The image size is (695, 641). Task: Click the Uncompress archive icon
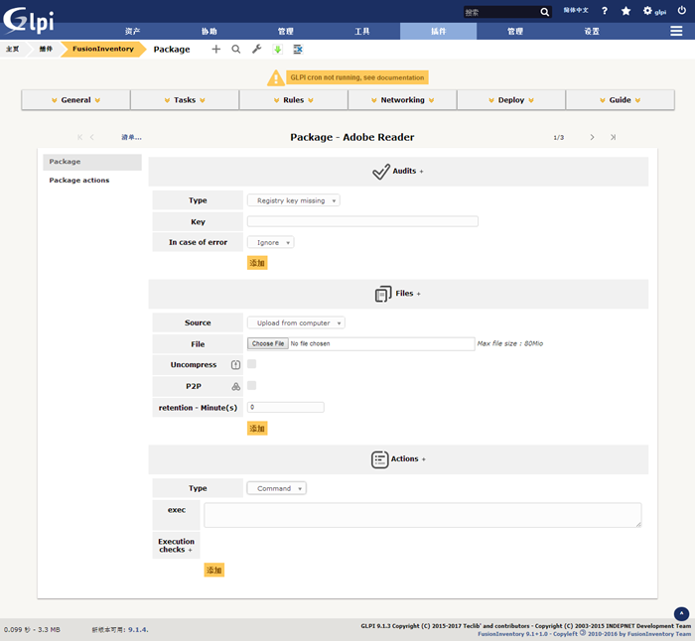(x=236, y=364)
